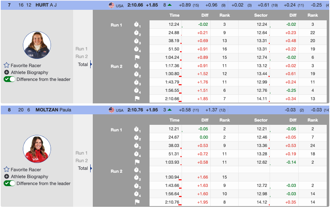Screen dimensions: 330x209
Task: Click the USA flag in Hurt's row
Action: click(x=112, y=5)
